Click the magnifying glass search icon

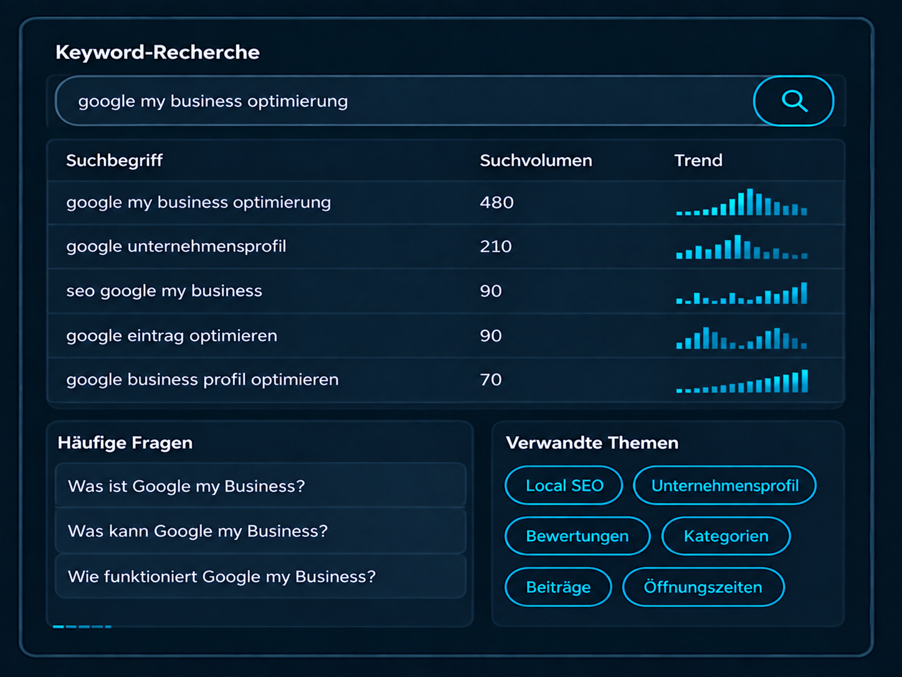(794, 101)
